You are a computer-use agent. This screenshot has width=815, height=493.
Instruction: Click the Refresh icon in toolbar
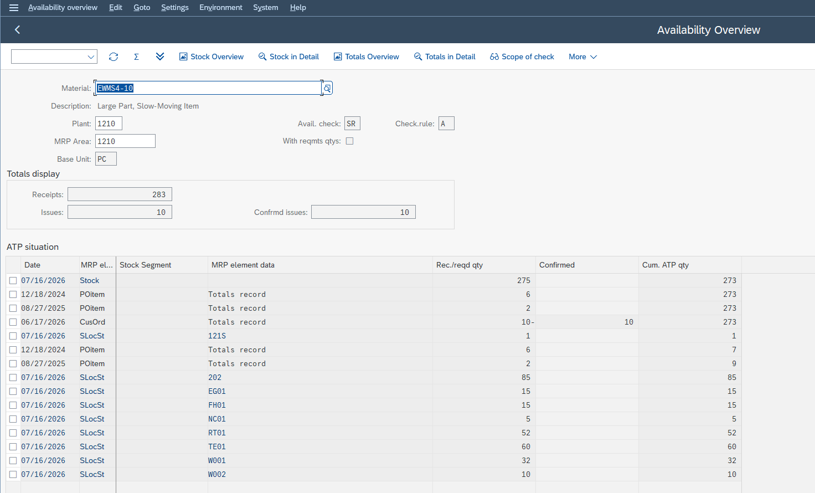(114, 57)
